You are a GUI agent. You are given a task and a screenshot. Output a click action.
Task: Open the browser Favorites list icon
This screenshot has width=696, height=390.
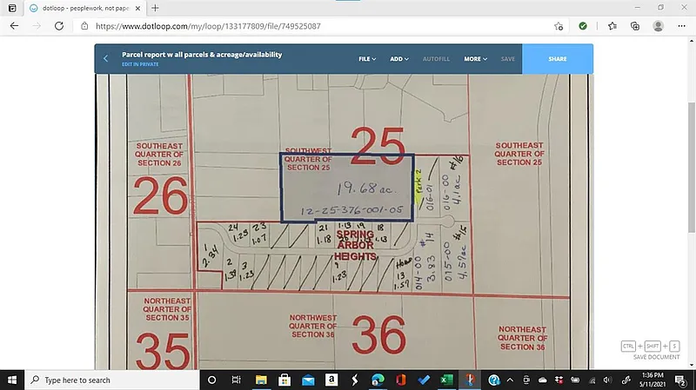coord(612,26)
